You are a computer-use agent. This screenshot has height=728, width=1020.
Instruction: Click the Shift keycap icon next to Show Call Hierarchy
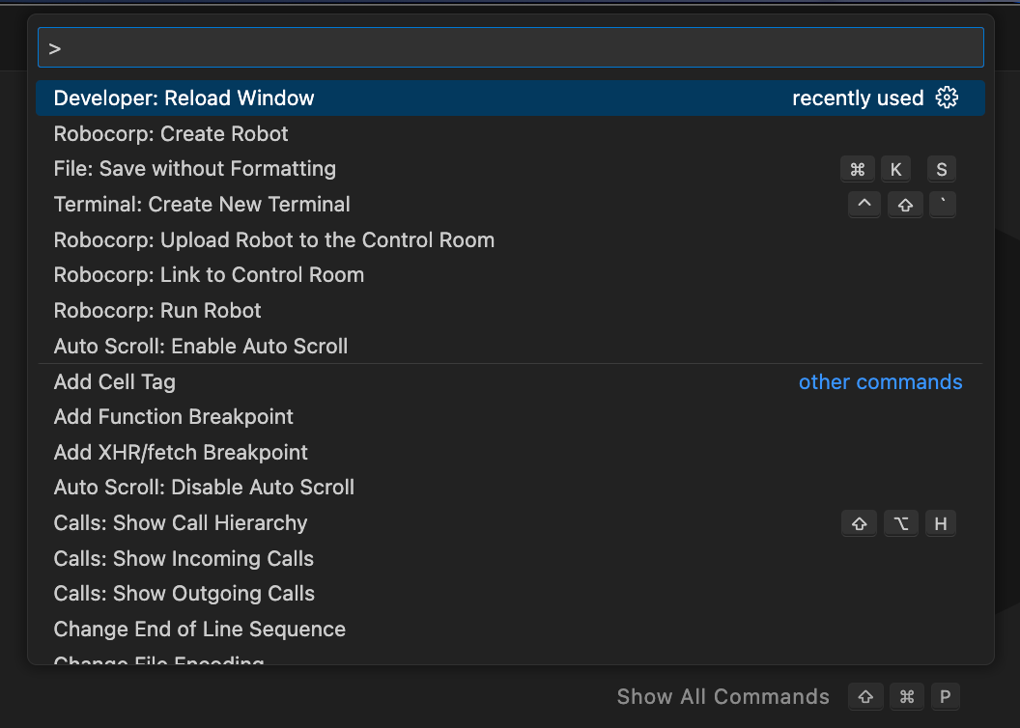[859, 523]
